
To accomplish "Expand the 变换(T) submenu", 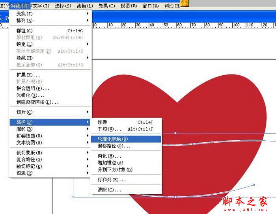I will pos(50,13).
